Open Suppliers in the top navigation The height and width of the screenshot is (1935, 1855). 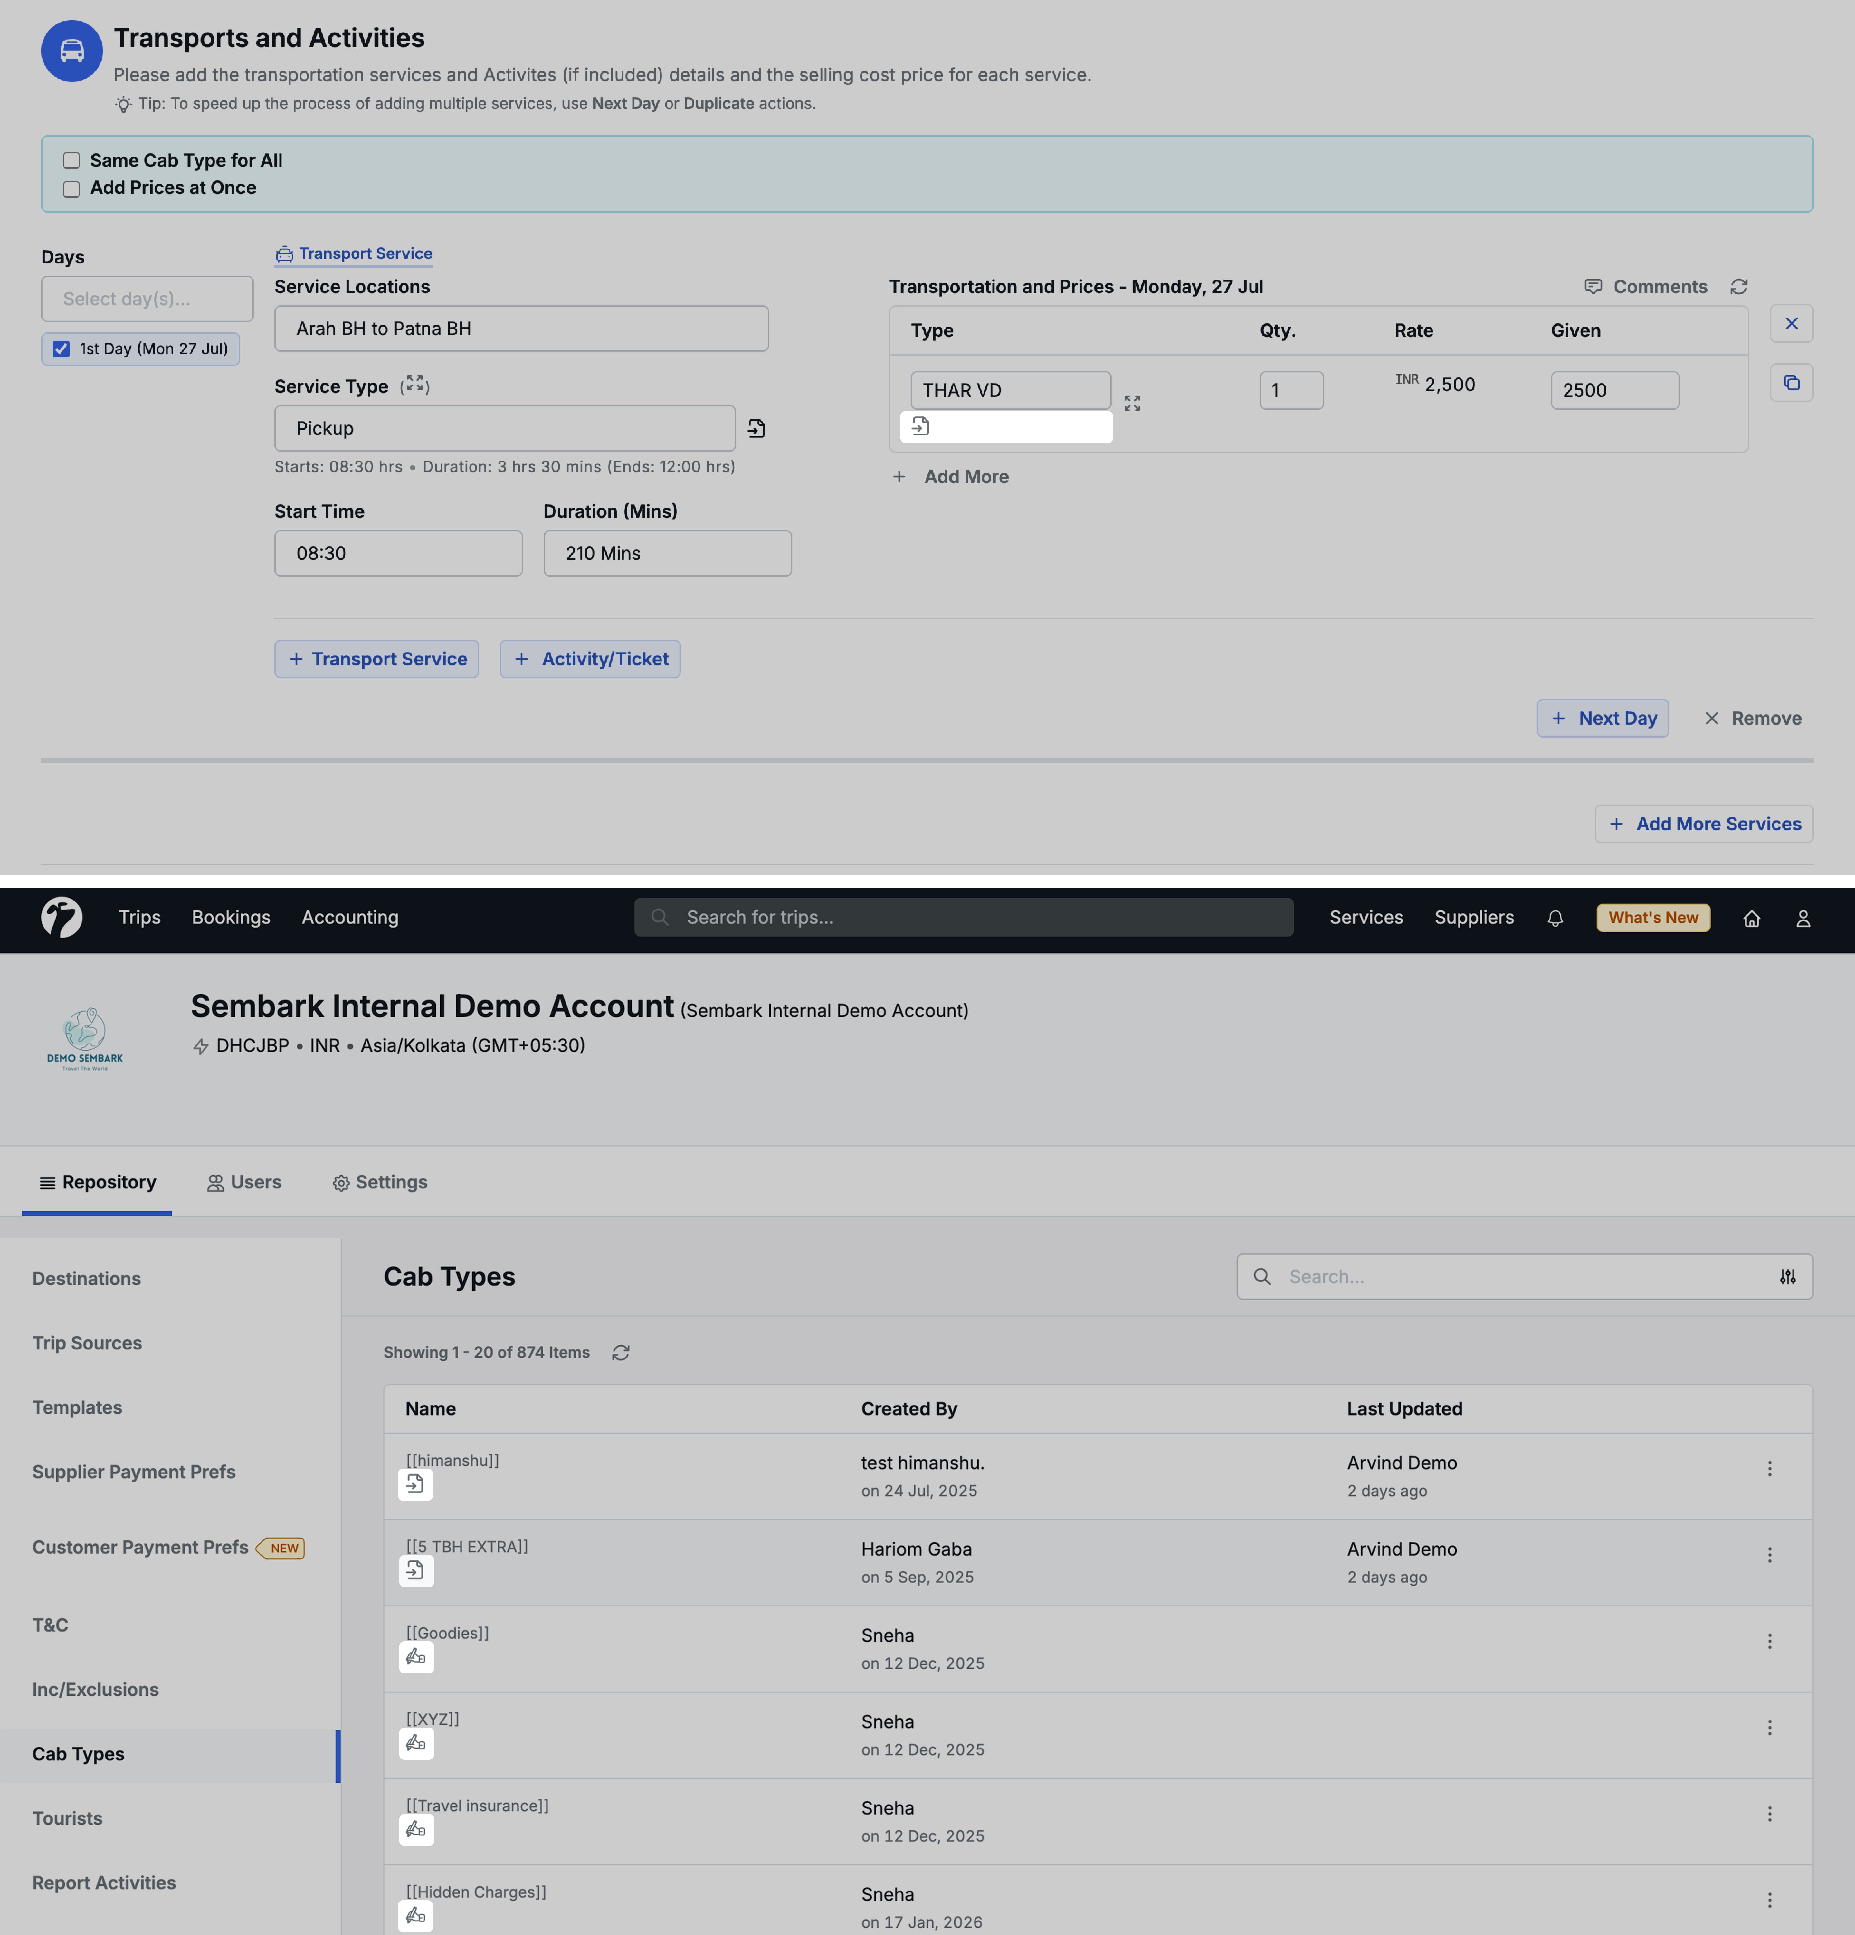1474,917
